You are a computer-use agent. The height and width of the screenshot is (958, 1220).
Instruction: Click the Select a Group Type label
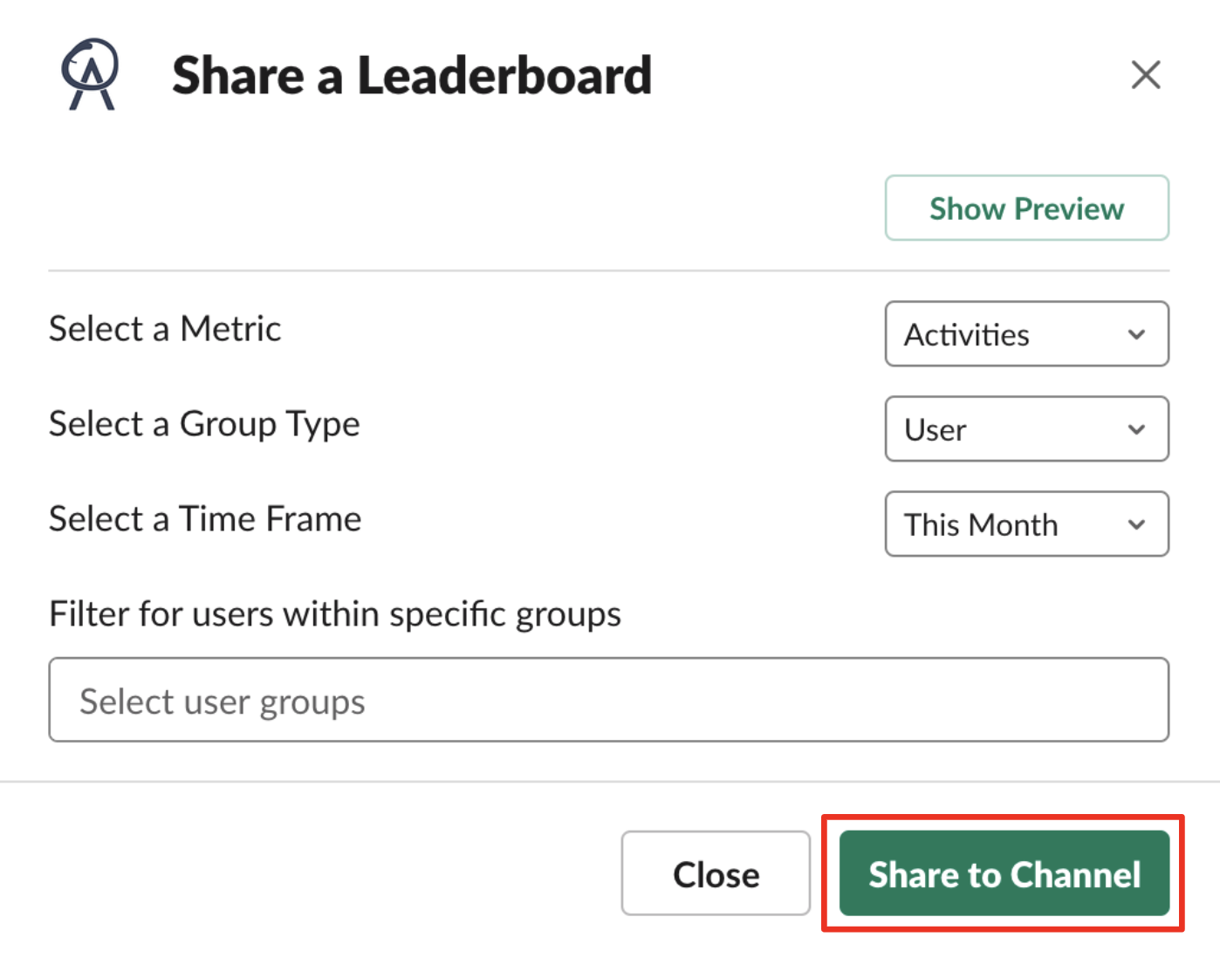tap(204, 425)
